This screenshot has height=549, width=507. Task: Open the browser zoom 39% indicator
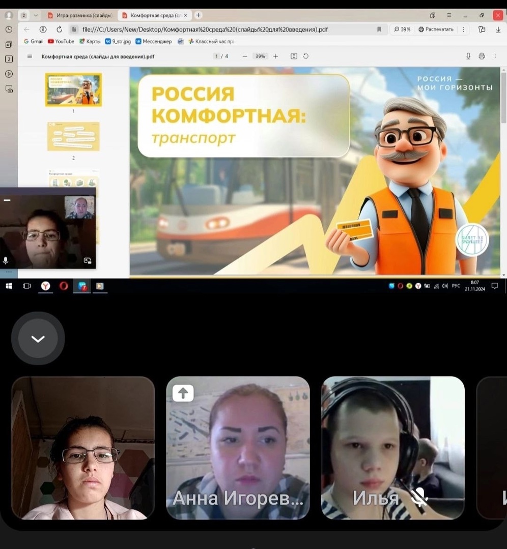click(402, 29)
